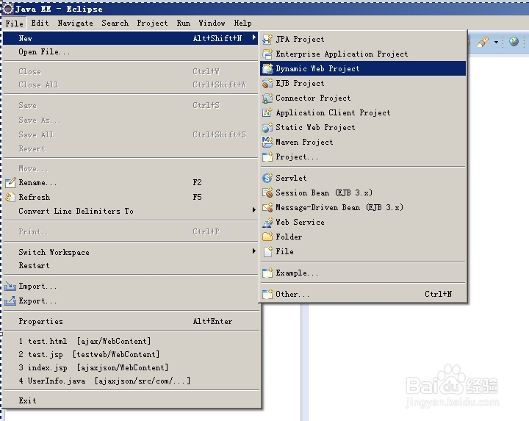This screenshot has width=529, height=421.
Task: Select Message-Driven Bean (EJB 3.x) label
Action: 339,207
